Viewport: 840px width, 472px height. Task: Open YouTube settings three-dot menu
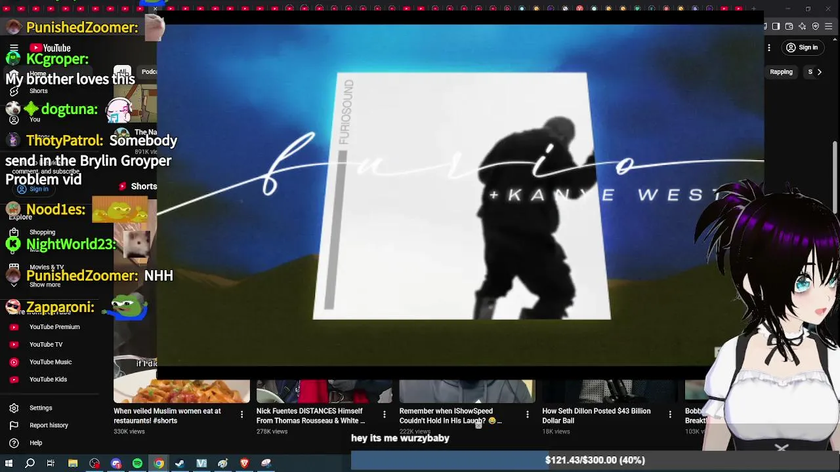point(769,48)
